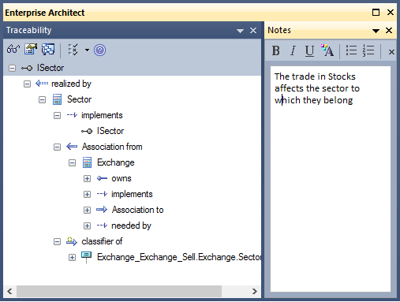Click the relationship filter options checklist icon
This screenshot has width=400, height=302.
coord(73,50)
